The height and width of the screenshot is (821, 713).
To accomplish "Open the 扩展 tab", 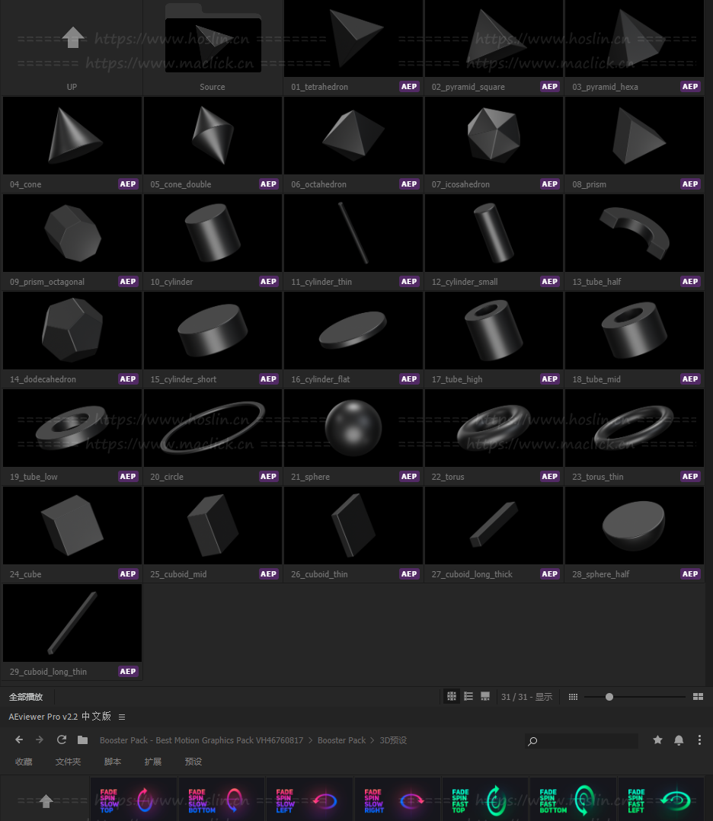I will (x=153, y=762).
